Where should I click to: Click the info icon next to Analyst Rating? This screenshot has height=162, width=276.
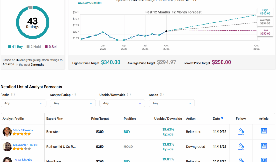[74, 95]
